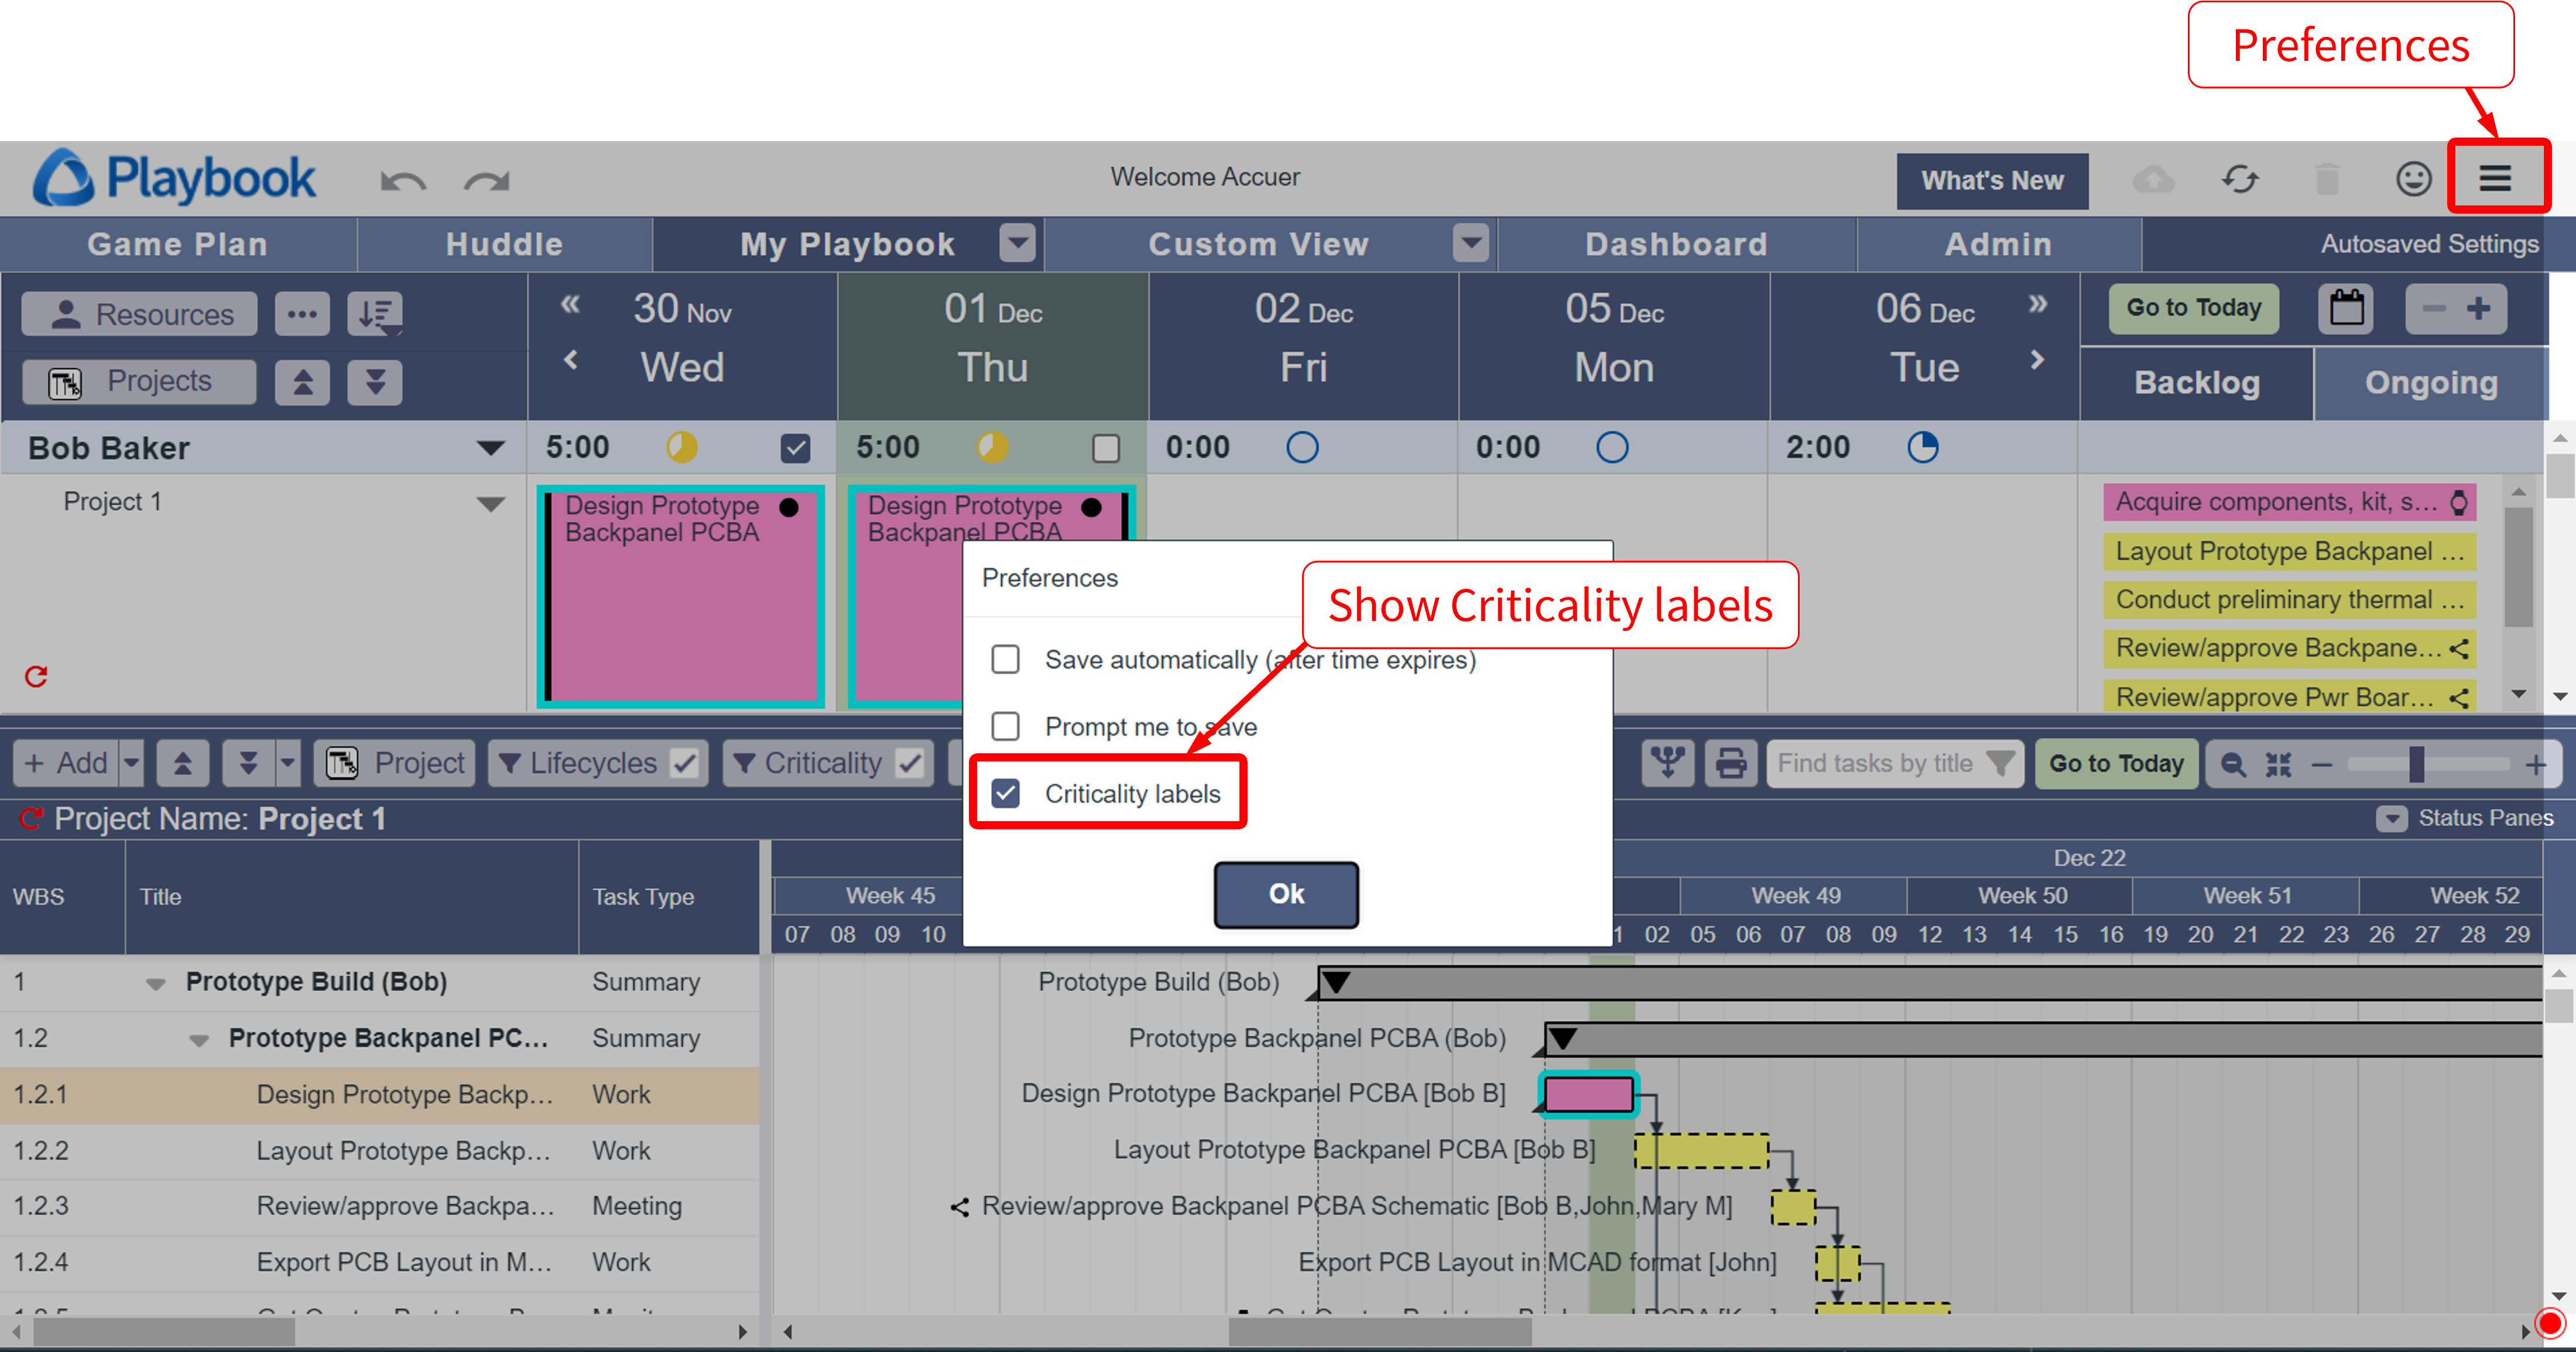Click the task table horizontal scrollbar
The width and height of the screenshot is (2576, 1352).
pos(163,1331)
